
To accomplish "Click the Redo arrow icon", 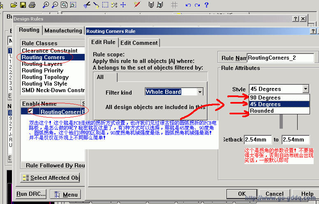I will [197, 5].
